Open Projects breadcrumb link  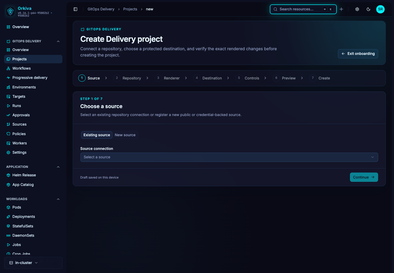[x=130, y=9]
